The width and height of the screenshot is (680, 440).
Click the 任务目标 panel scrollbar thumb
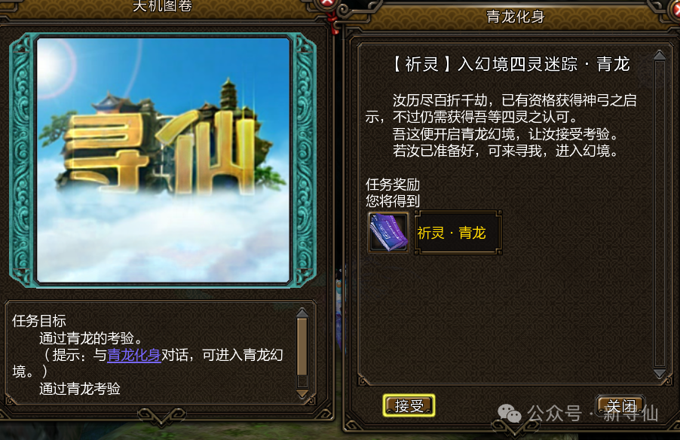pyautogui.click(x=302, y=347)
